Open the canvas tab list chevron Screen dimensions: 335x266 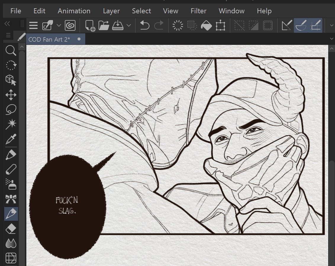tap(331, 39)
